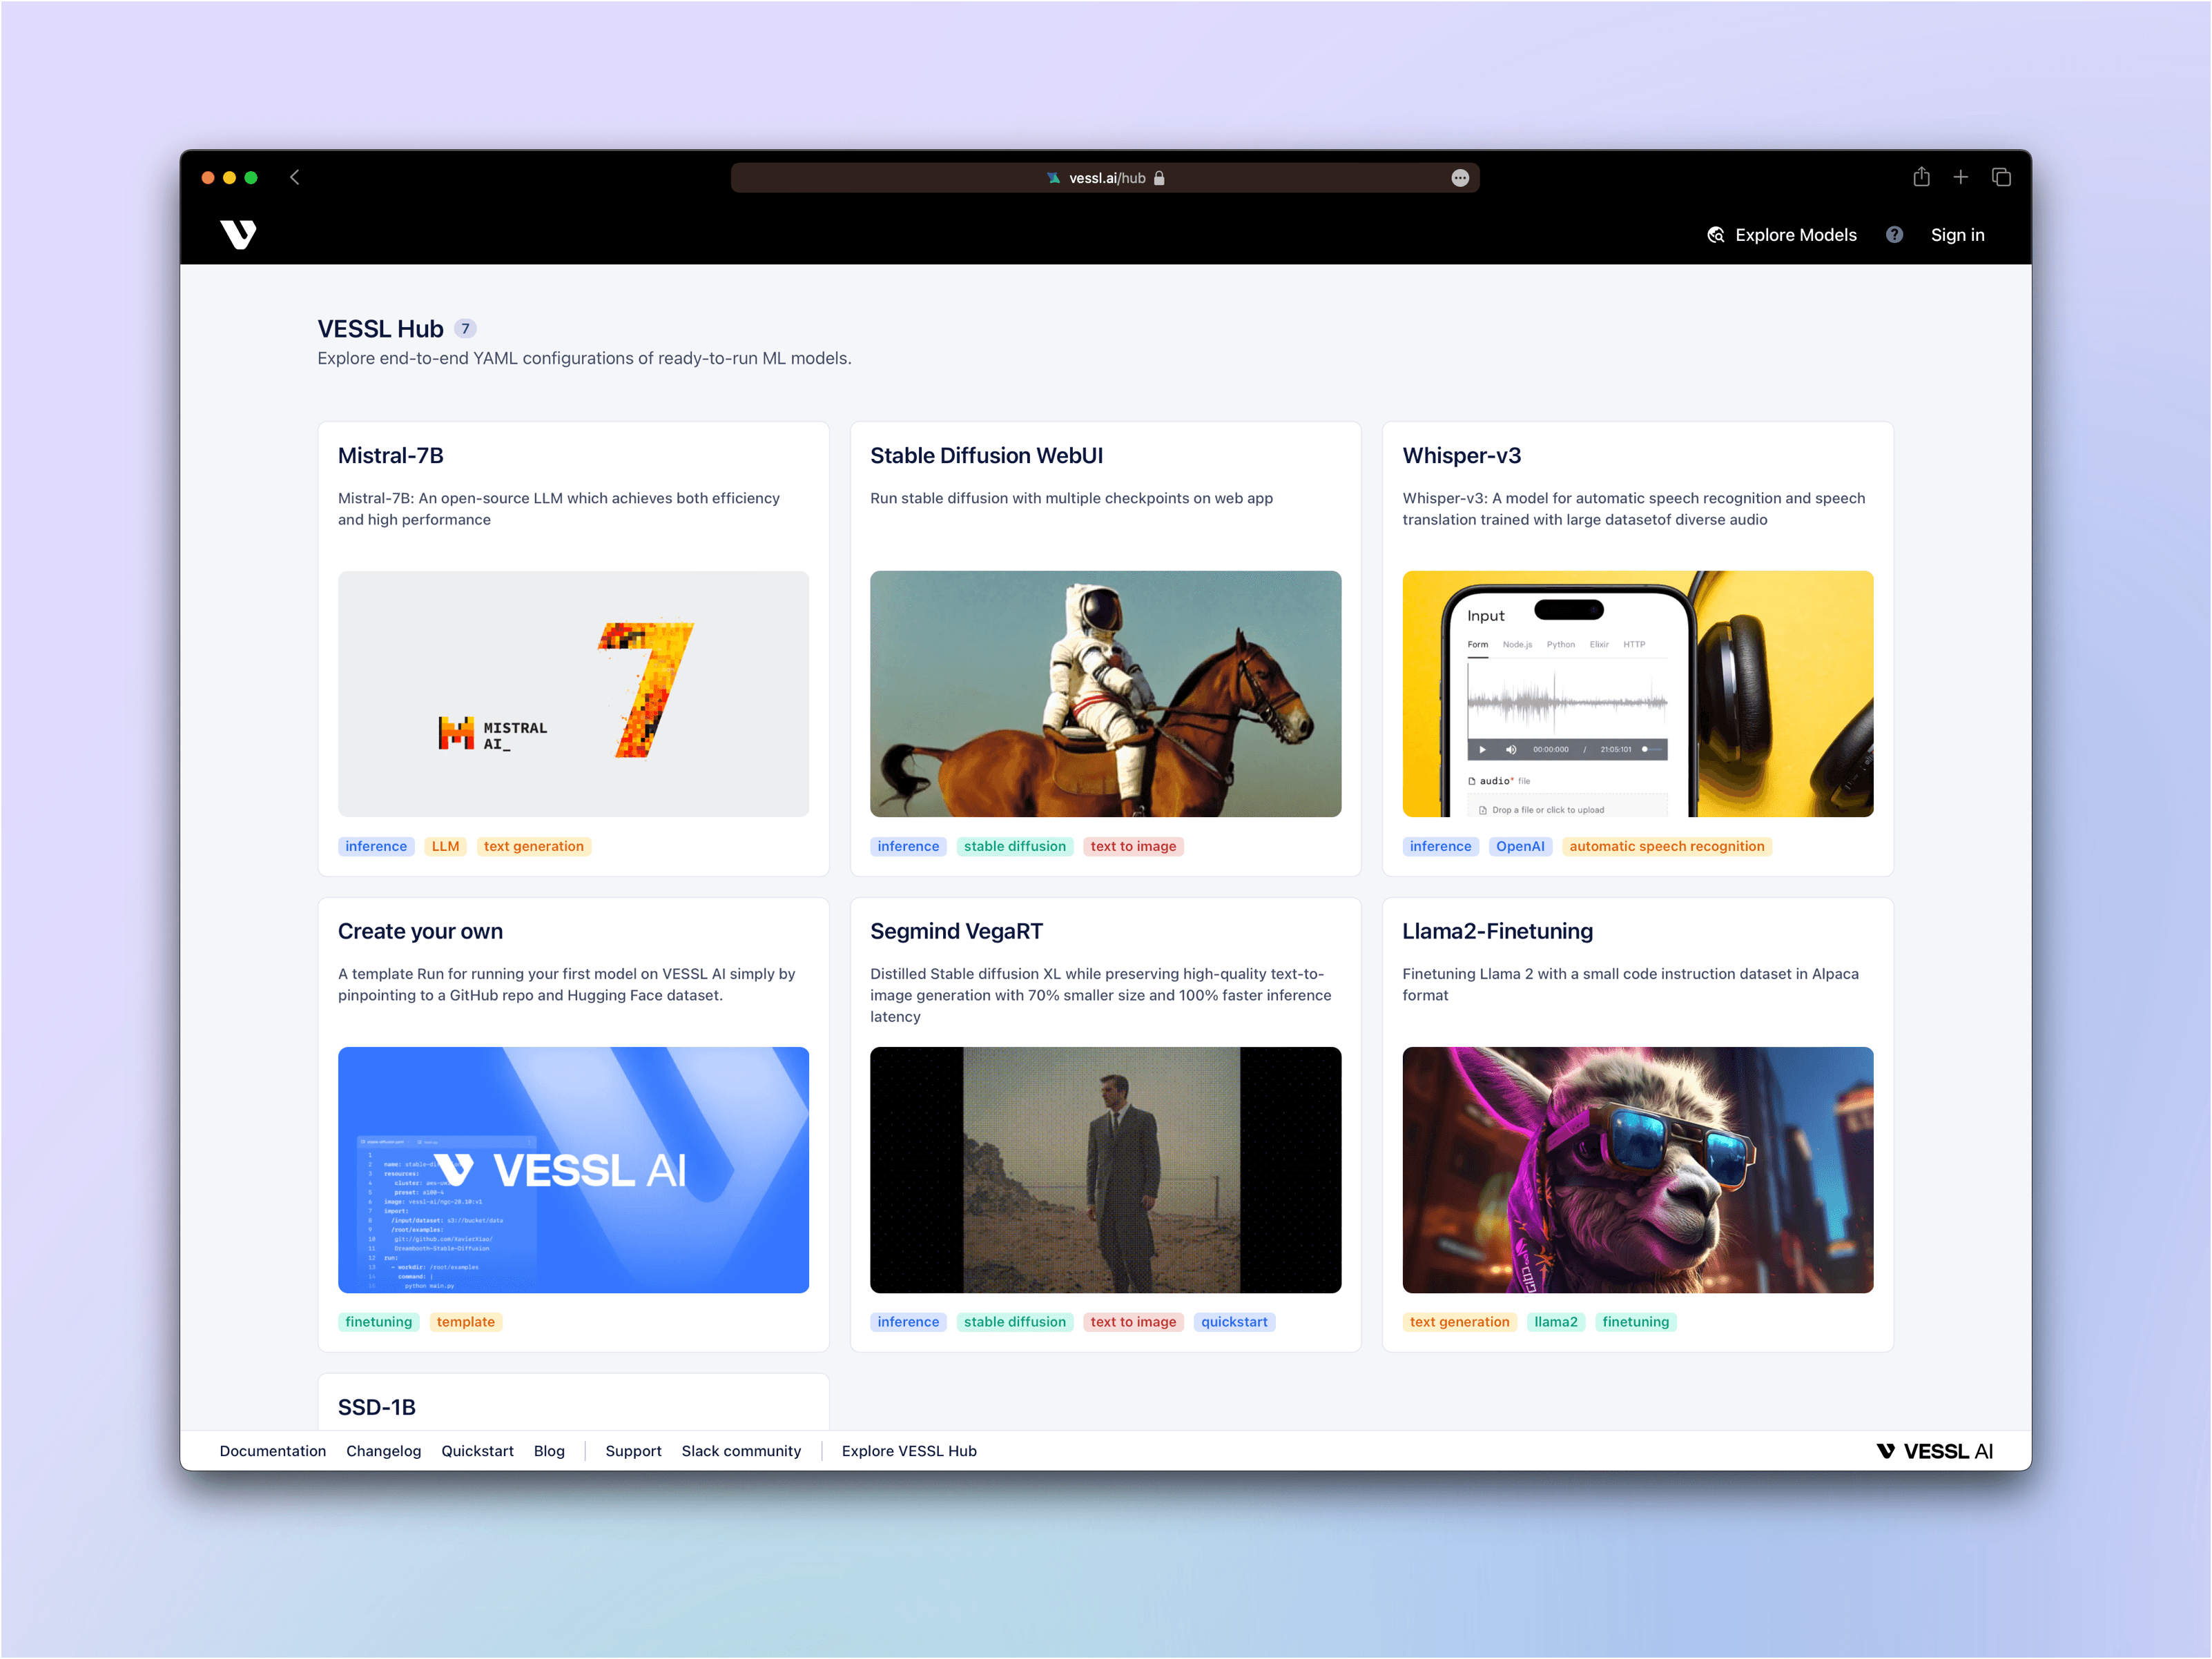The image size is (2212, 1659).
Task: Toggle the stable diffusion tag filter
Action: point(1014,847)
